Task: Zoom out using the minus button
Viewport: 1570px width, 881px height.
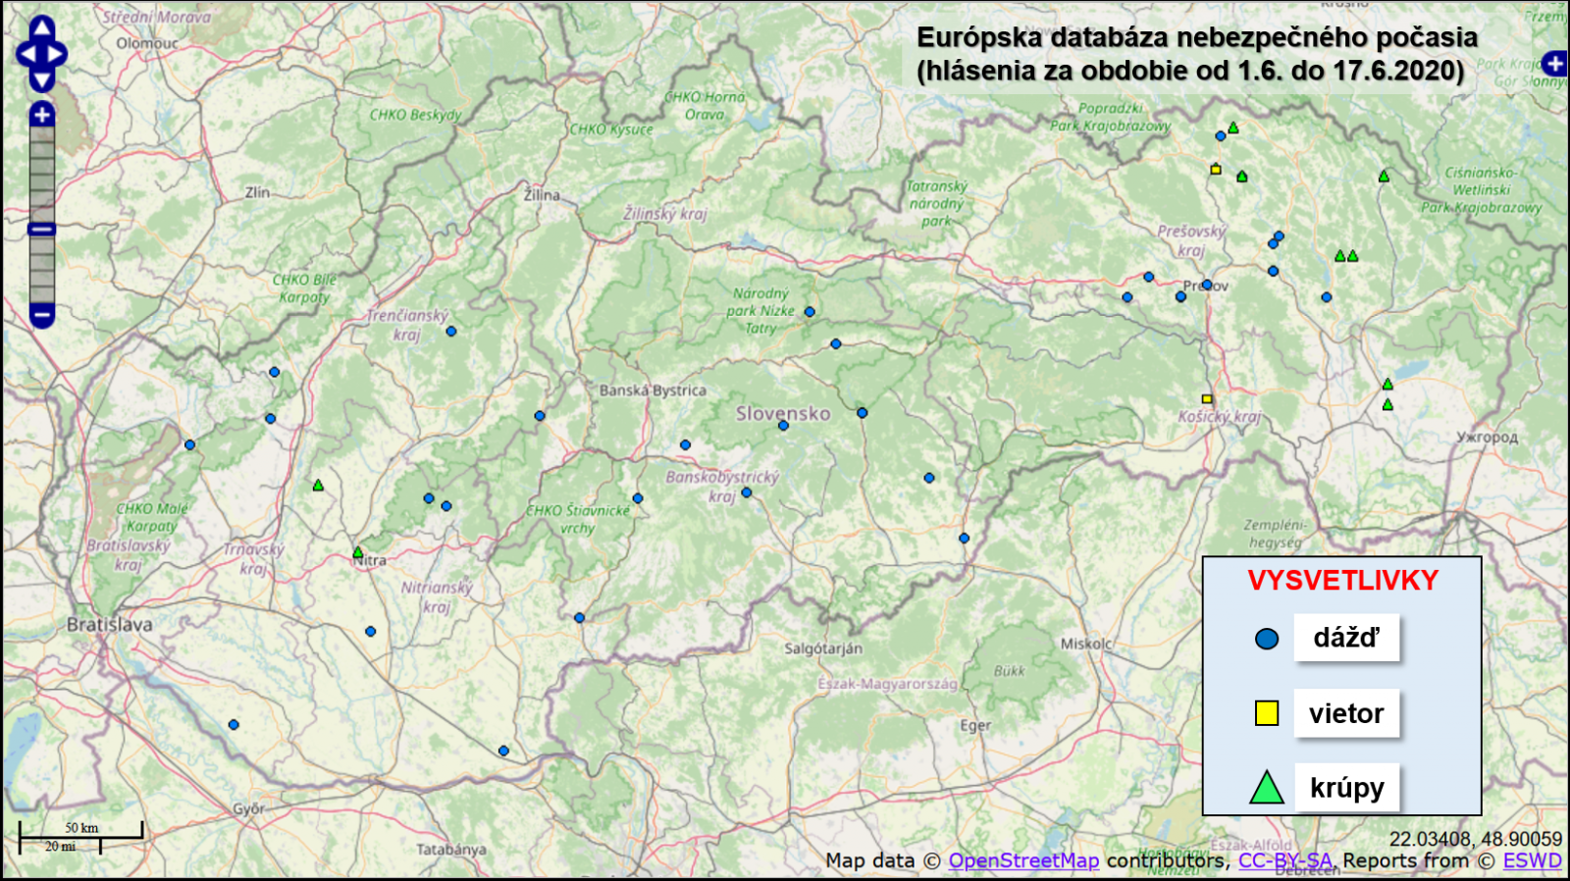Action: tap(41, 315)
